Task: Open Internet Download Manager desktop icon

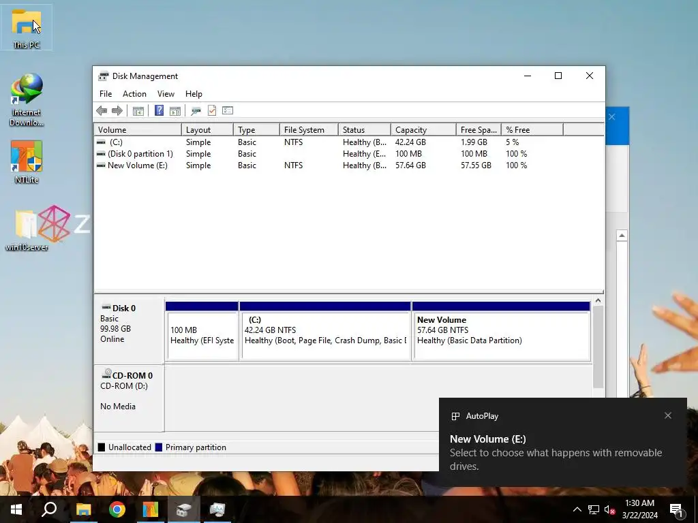Action: [27, 100]
